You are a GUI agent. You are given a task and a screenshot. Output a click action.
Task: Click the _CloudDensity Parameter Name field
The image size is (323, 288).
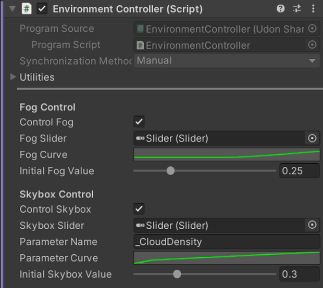click(x=227, y=242)
